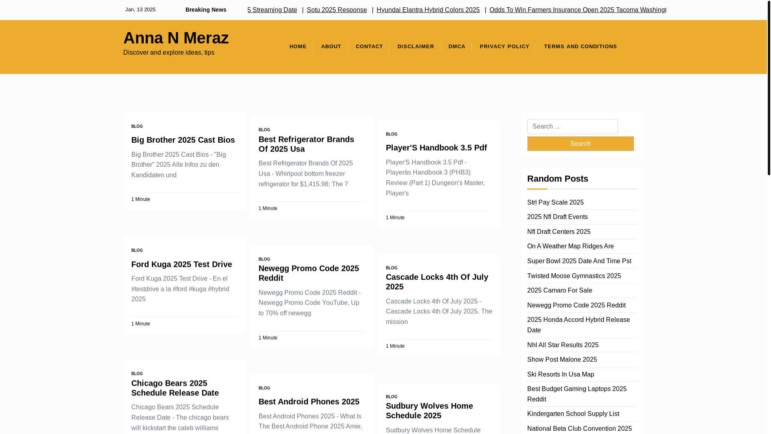Open Nfl Draft Centers 2025 random post
Screen dimensions: 771x434
coord(559,231)
